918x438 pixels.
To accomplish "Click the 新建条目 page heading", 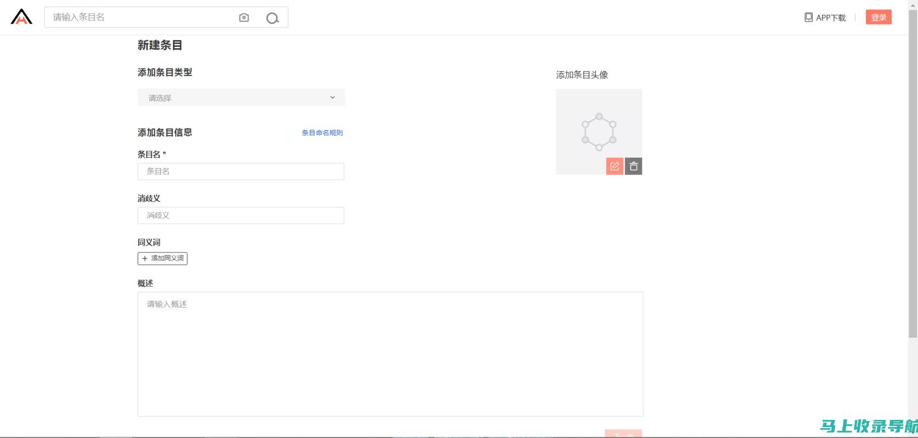I will coord(160,45).
